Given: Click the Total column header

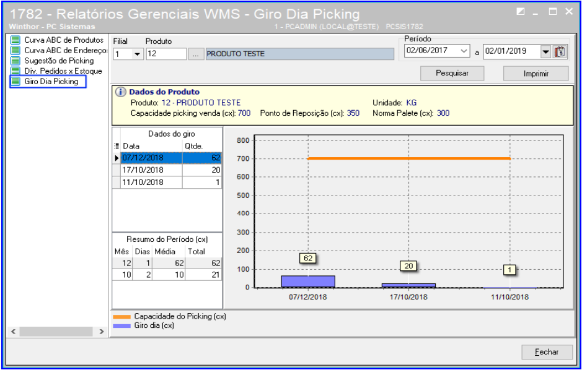Looking at the screenshot, I should 203,251.
